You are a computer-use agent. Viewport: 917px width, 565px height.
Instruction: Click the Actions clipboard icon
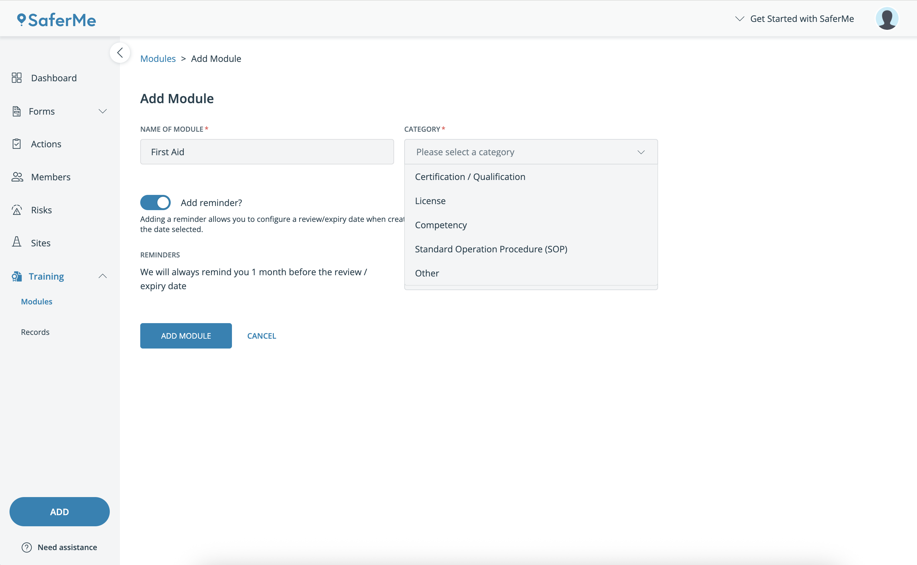(x=16, y=144)
